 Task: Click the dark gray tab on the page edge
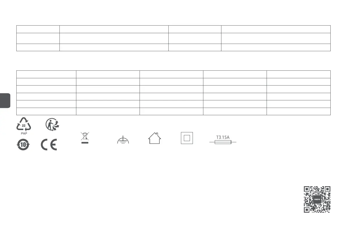tap(5, 101)
